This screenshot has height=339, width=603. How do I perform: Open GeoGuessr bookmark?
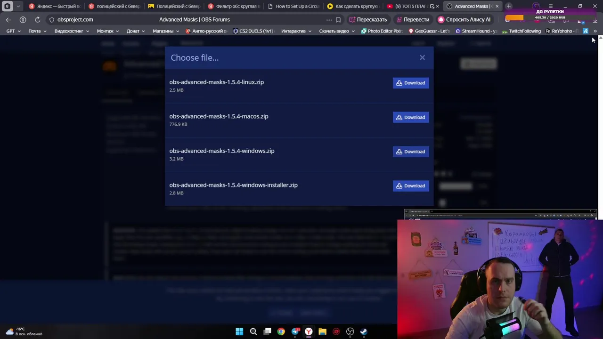(429, 31)
